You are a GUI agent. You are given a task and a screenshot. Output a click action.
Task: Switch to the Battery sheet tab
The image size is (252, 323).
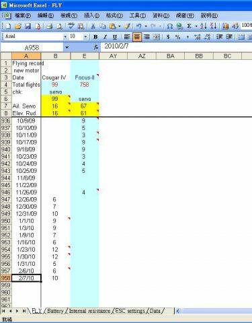coord(55,311)
